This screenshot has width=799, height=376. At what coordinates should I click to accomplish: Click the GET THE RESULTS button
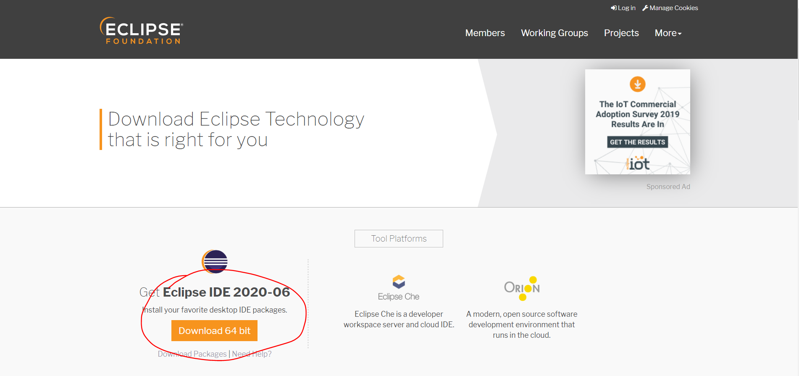tap(637, 142)
